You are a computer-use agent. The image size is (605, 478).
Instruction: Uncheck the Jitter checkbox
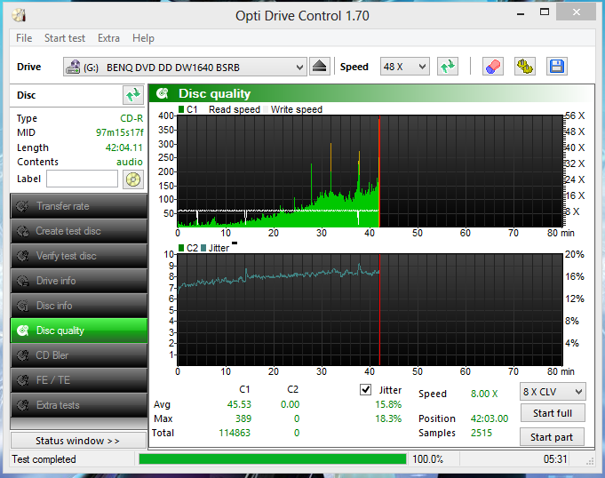(365, 390)
